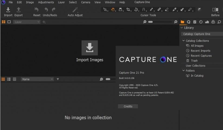Open the Details magnifier tool tab
Screen dimensions: 223x130
219,22
